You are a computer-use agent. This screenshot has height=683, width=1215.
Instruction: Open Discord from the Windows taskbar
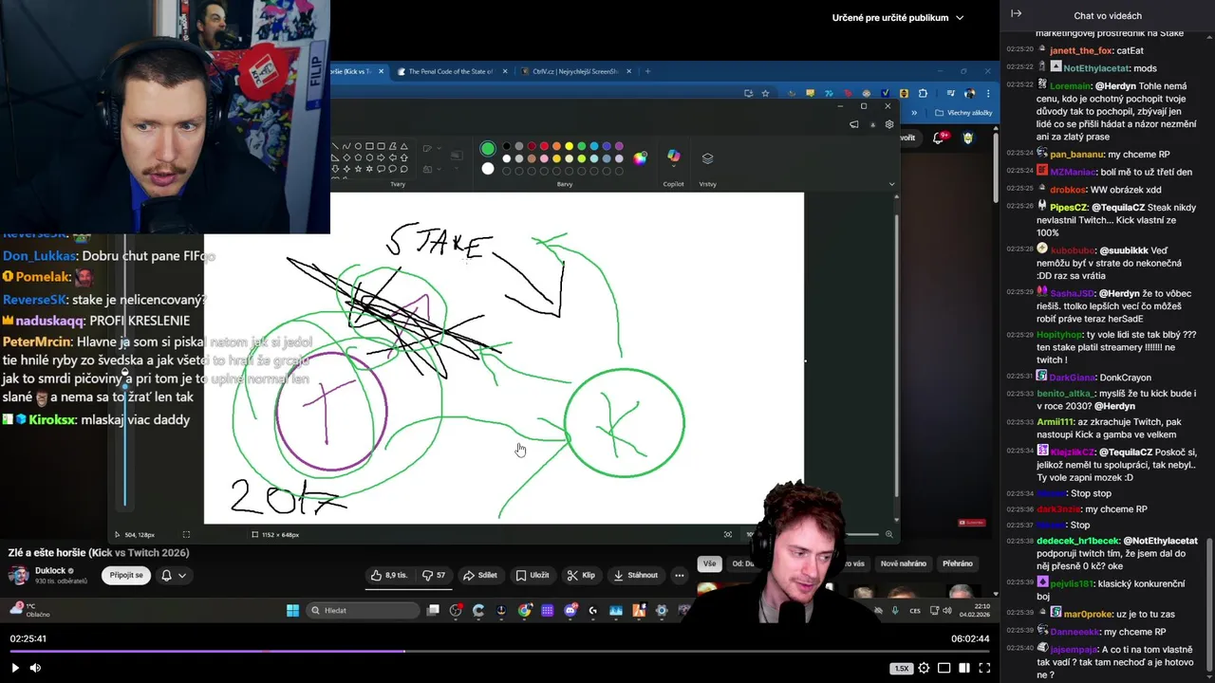tap(570, 610)
